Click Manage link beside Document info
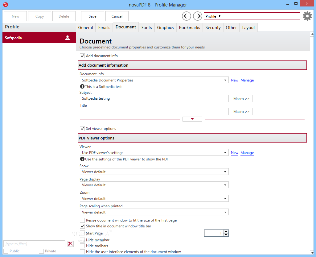Image resolution: width=316 pixels, height=257 pixels. pyautogui.click(x=247, y=80)
